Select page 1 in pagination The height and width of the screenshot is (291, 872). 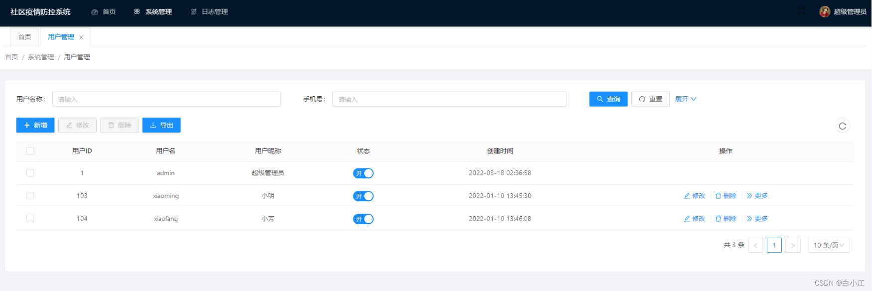(774, 245)
